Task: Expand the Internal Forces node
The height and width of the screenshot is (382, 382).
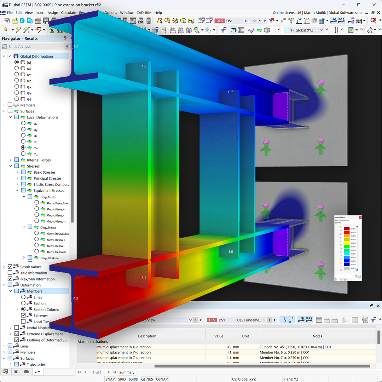Action: coord(11,160)
